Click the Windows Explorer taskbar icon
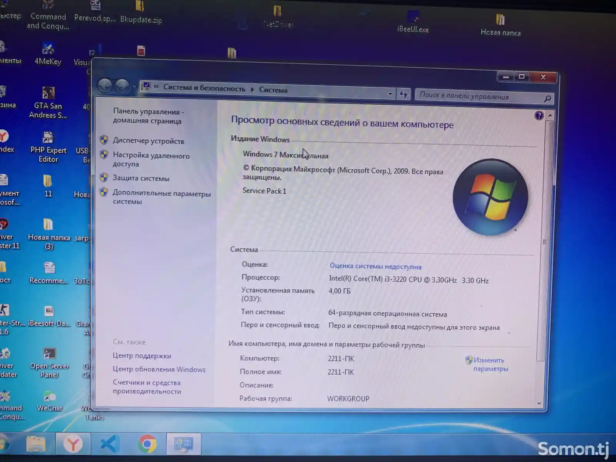This screenshot has width=616, height=462. coord(36,444)
